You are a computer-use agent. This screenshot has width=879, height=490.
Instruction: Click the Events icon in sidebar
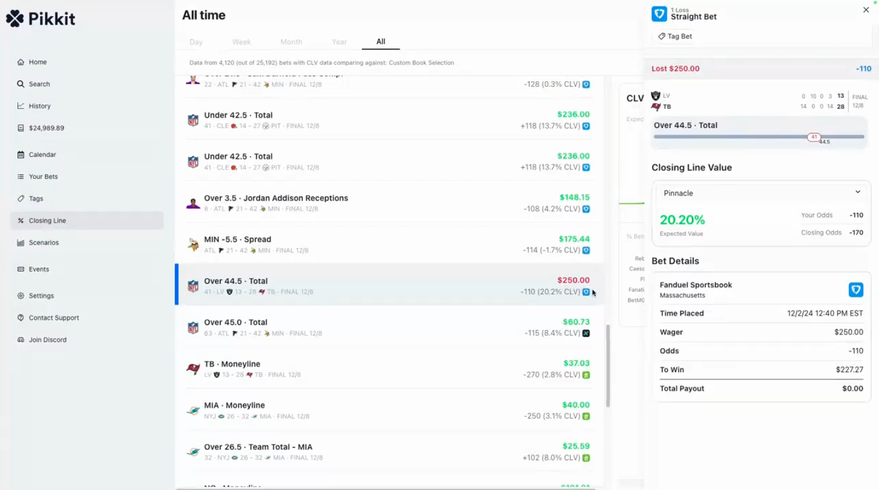click(x=21, y=269)
